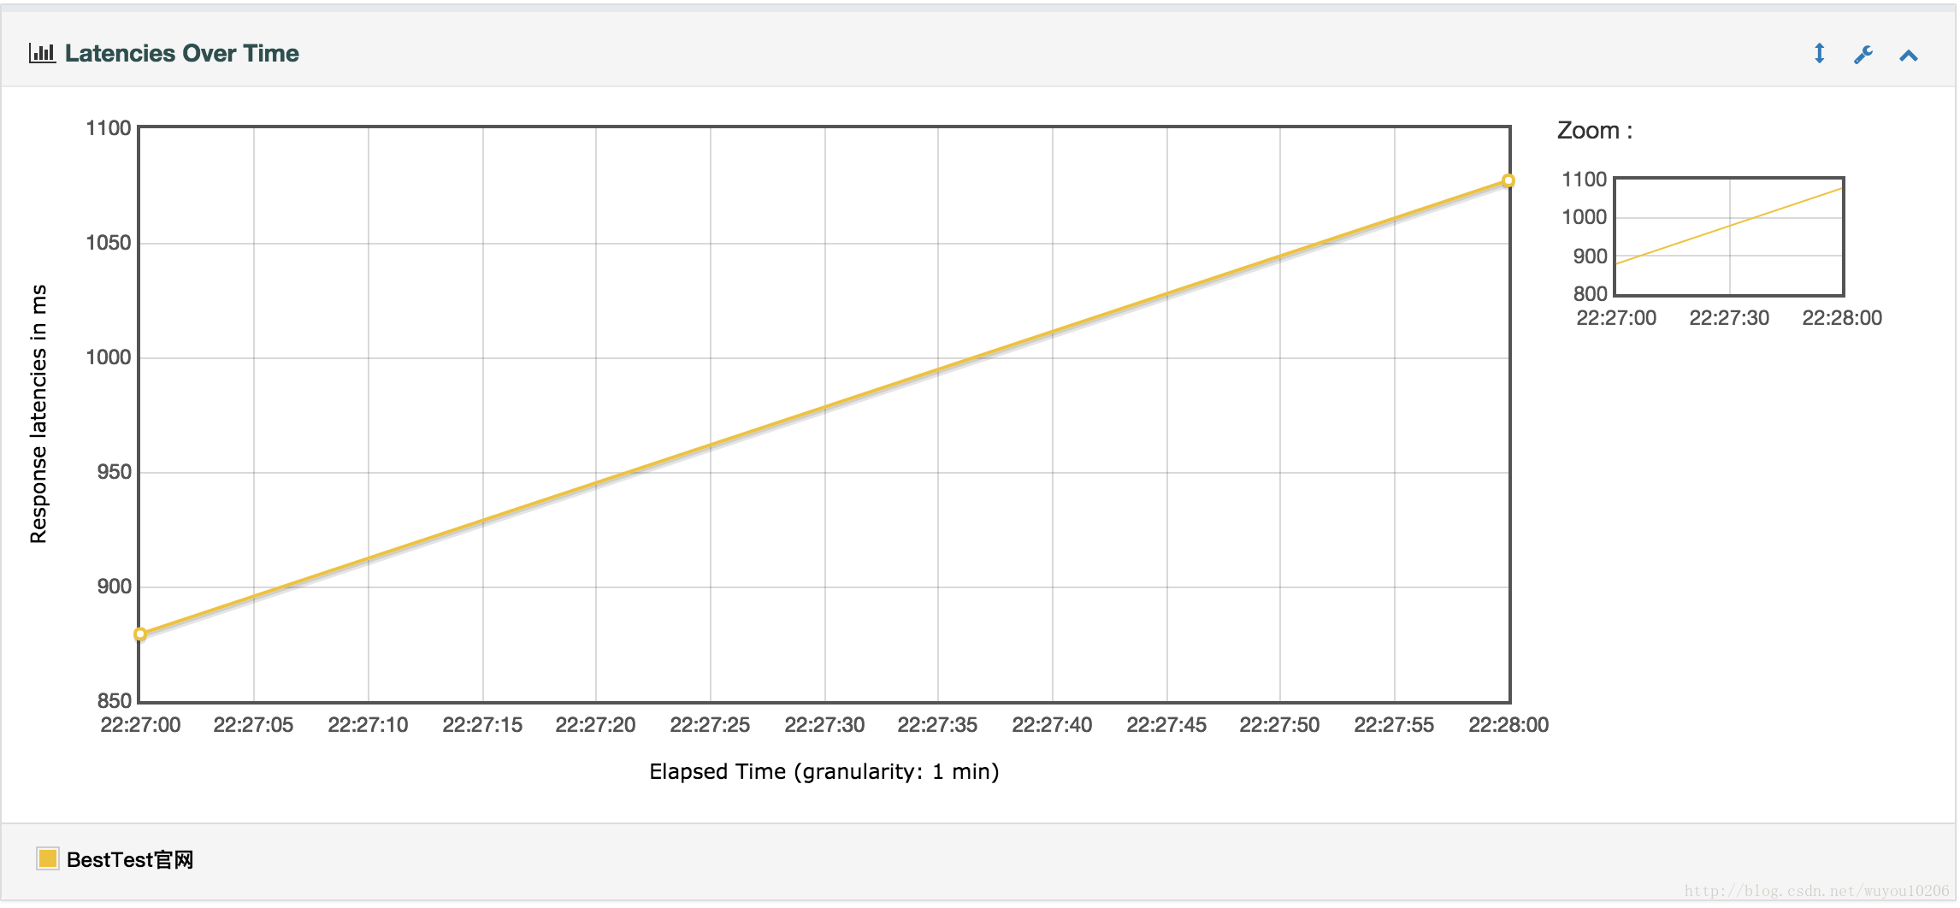1960x908 pixels.
Task: Click the data point at 22:27:00
Action: [x=140, y=634]
